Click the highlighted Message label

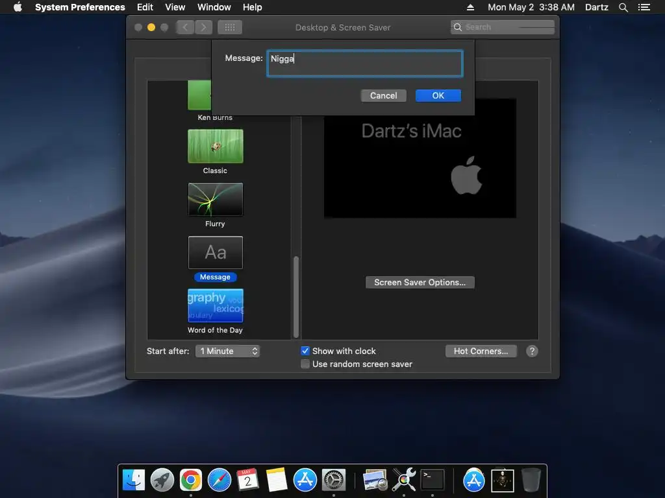(215, 277)
